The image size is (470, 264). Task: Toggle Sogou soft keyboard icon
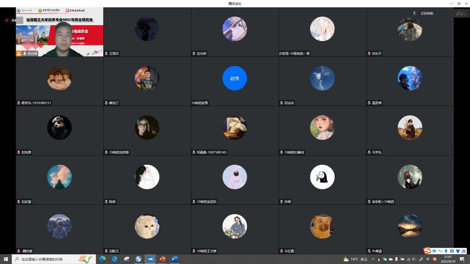click(452, 251)
